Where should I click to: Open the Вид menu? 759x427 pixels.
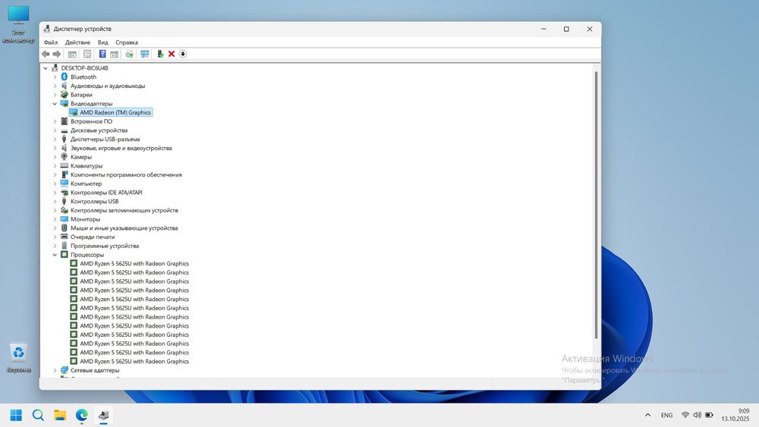click(x=102, y=42)
